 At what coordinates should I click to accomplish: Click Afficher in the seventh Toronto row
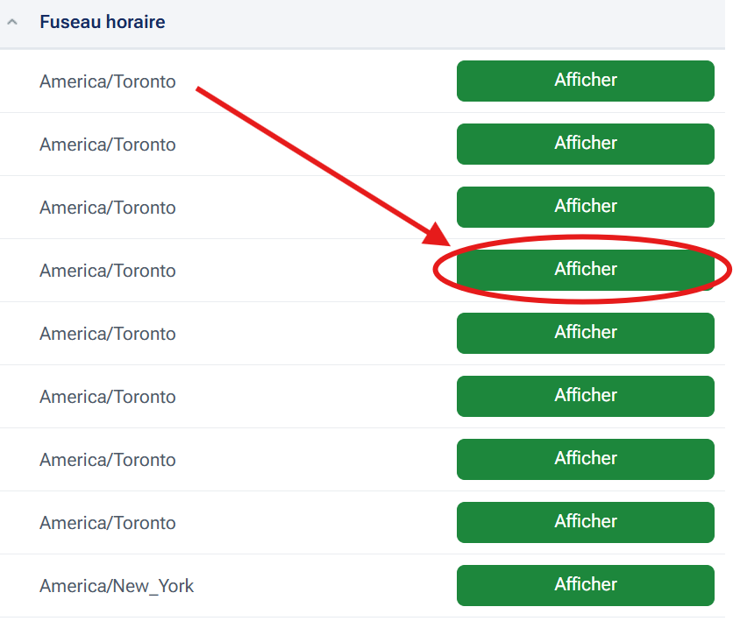[585, 459]
